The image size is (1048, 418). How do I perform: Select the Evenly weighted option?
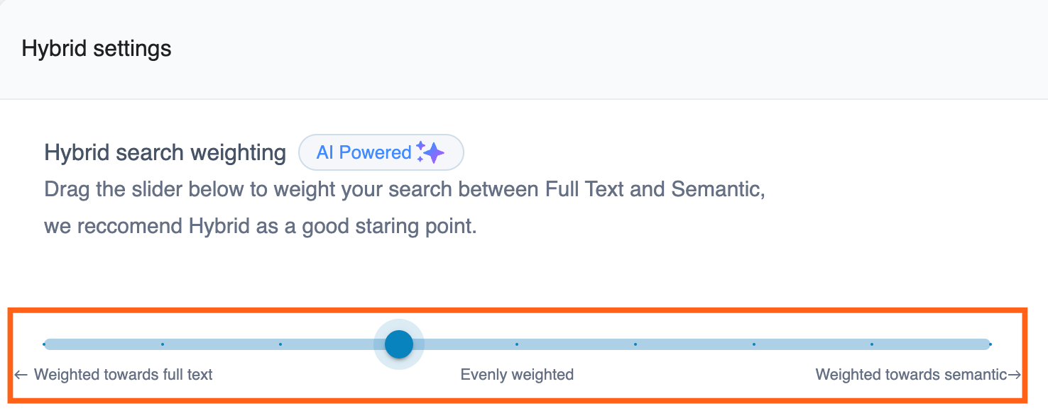tap(517, 374)
